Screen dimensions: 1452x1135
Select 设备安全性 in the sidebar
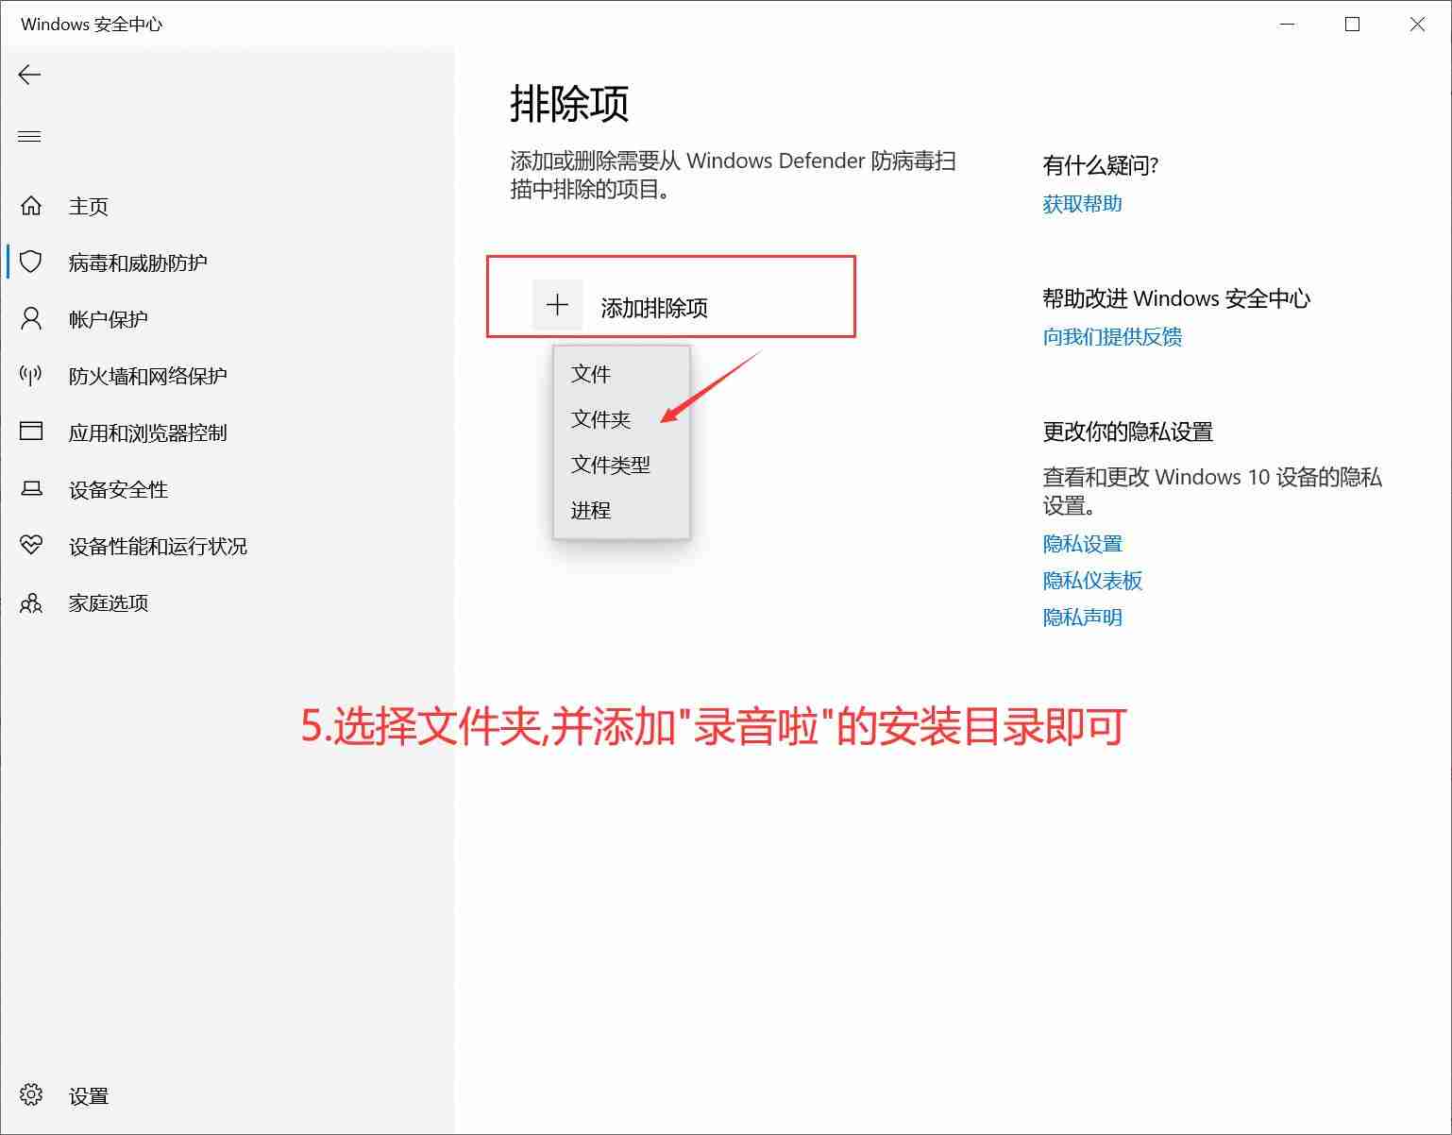click(x=118, y=489)
